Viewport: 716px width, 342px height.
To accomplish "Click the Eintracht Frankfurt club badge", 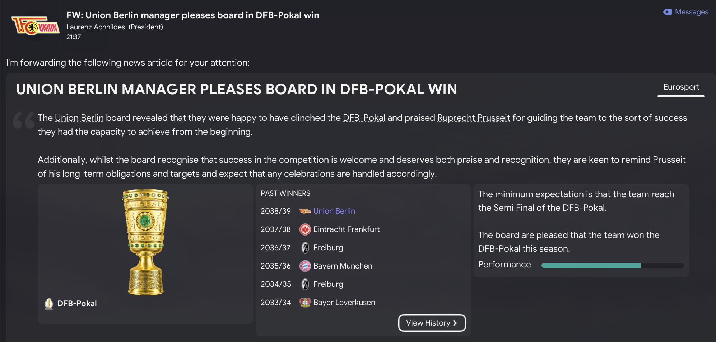I will [305, 229].
